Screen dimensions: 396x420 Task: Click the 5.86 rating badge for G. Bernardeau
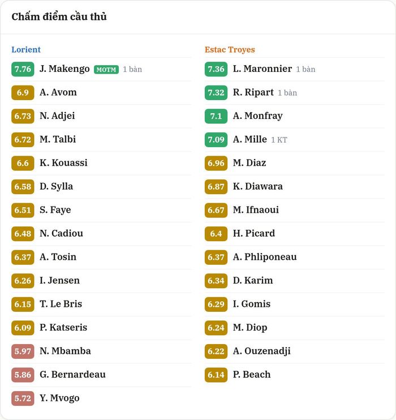point(23,375)
